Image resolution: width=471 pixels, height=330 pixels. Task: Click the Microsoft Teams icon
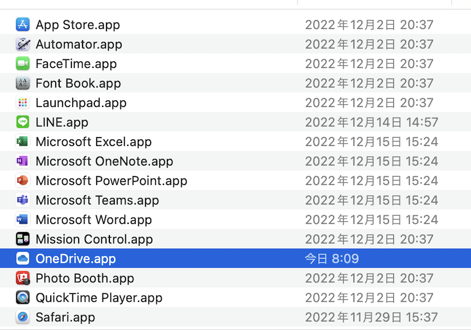(x=23, y=200)
